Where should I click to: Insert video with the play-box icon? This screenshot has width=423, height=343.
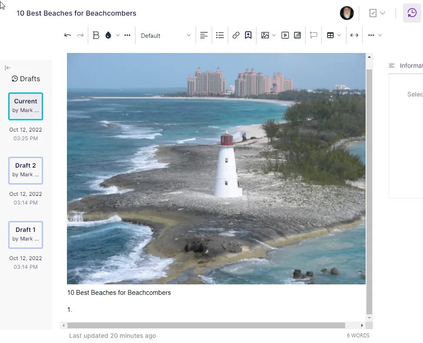click(x=285, y=35)
